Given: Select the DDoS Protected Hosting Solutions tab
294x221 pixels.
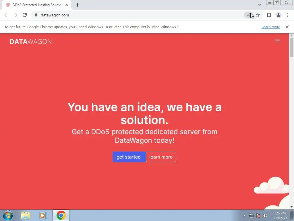Looking at the screenshot, I should pyautogui.click(x=36, y=5).
